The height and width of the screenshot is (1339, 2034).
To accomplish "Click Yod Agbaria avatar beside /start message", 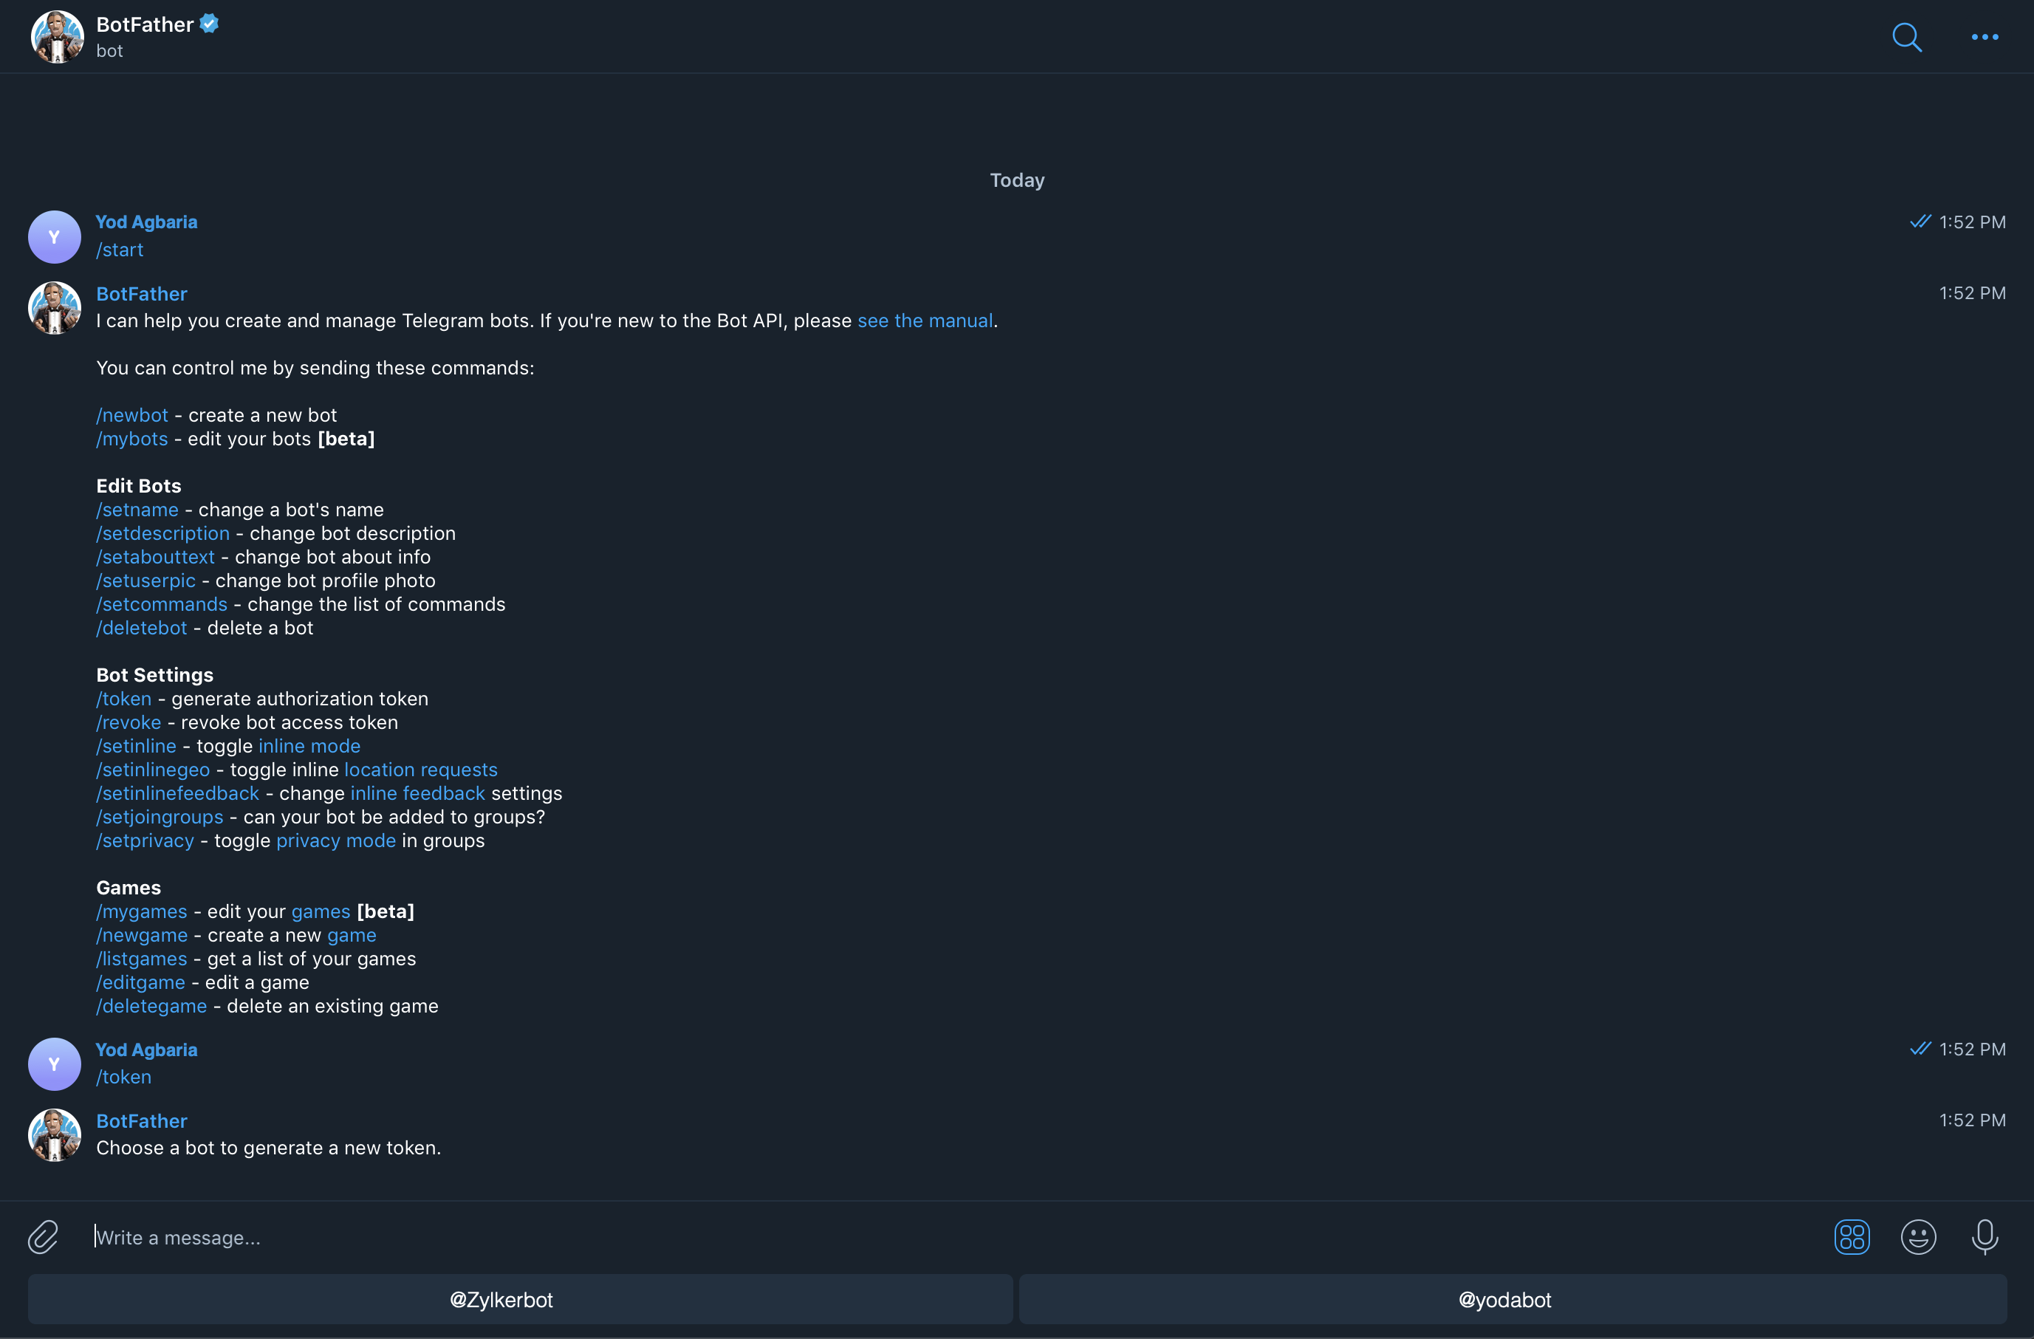I will click(x=55, y=236).
